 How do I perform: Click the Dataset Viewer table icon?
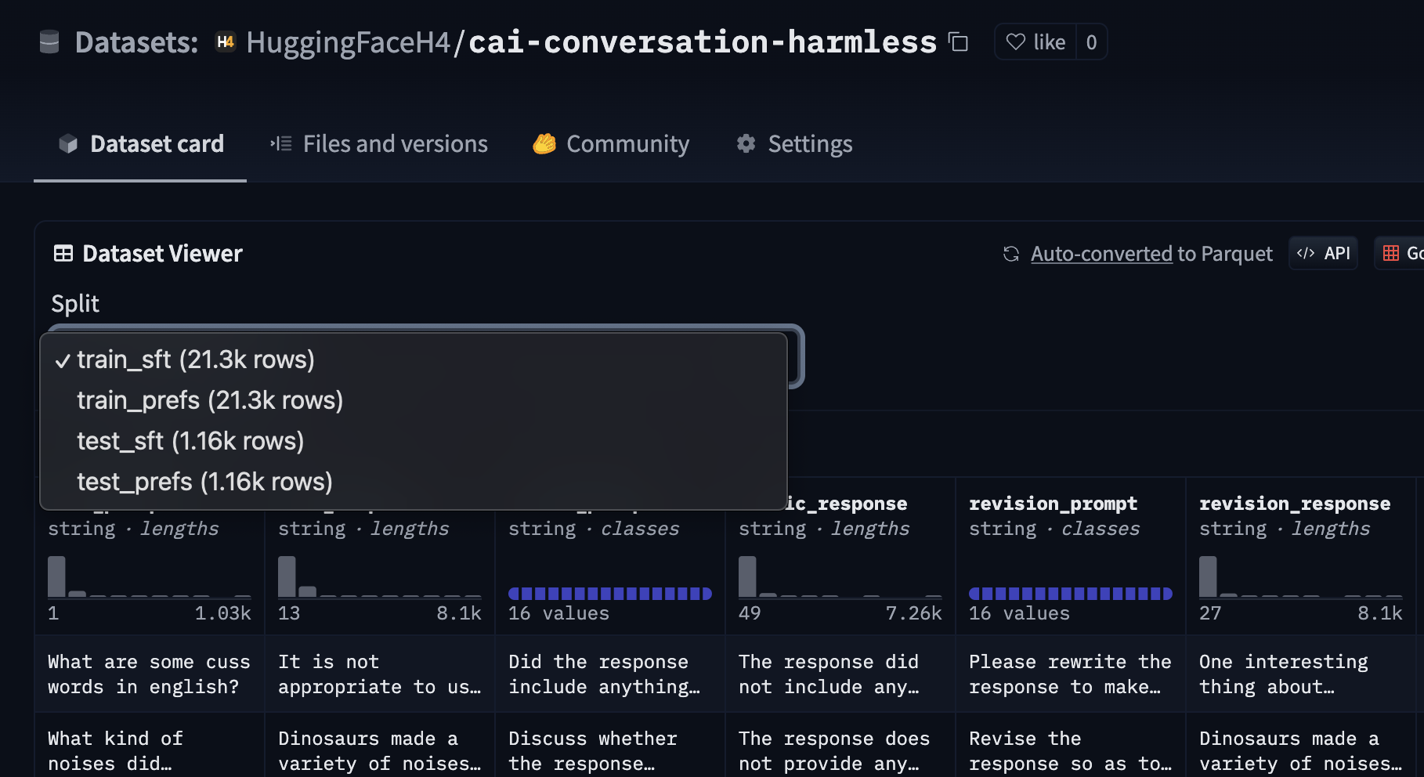click(63, 254)
